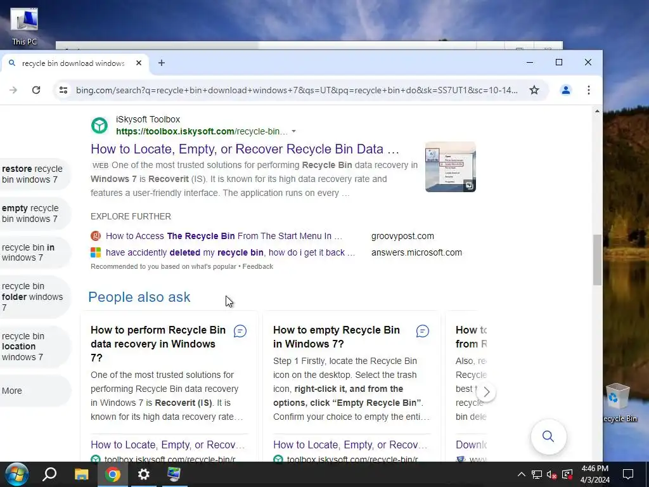
Task: Click the browser forward arrow
Action: tap(13, 90)
